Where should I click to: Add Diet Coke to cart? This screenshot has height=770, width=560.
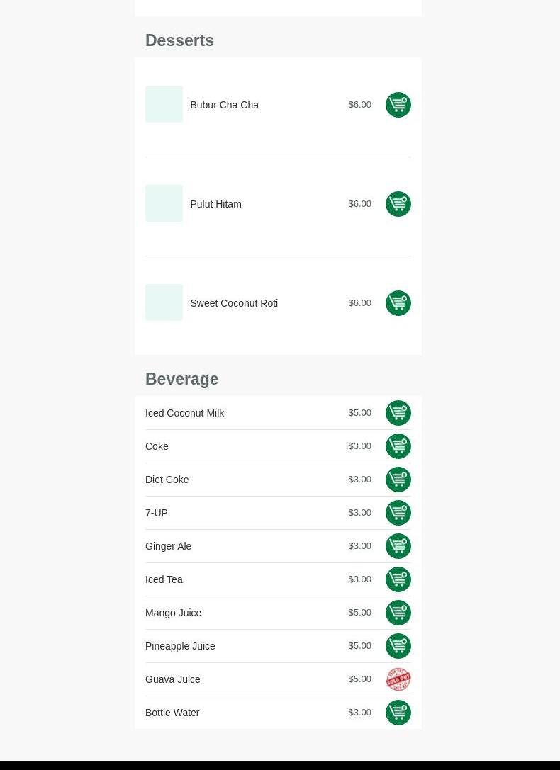click(398, 480)
